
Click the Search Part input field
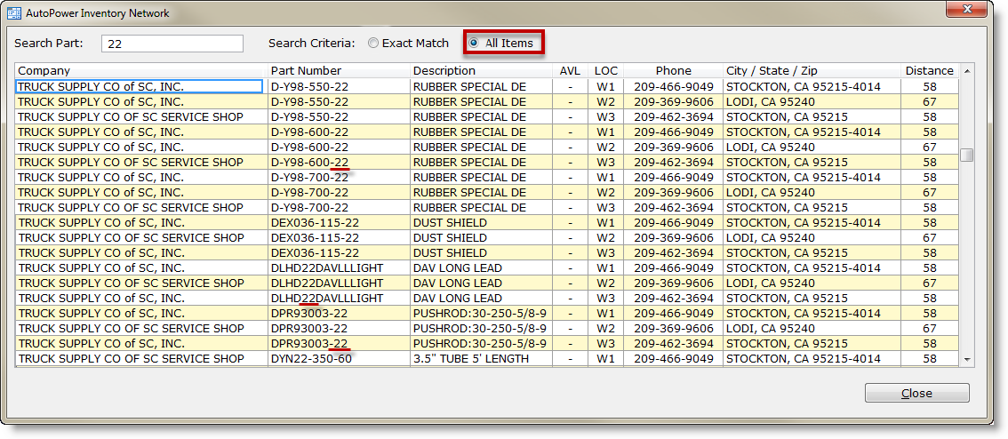(172, 44)
